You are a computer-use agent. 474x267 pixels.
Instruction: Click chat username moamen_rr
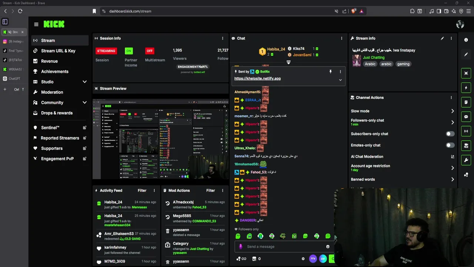click(x=243, y=116)
